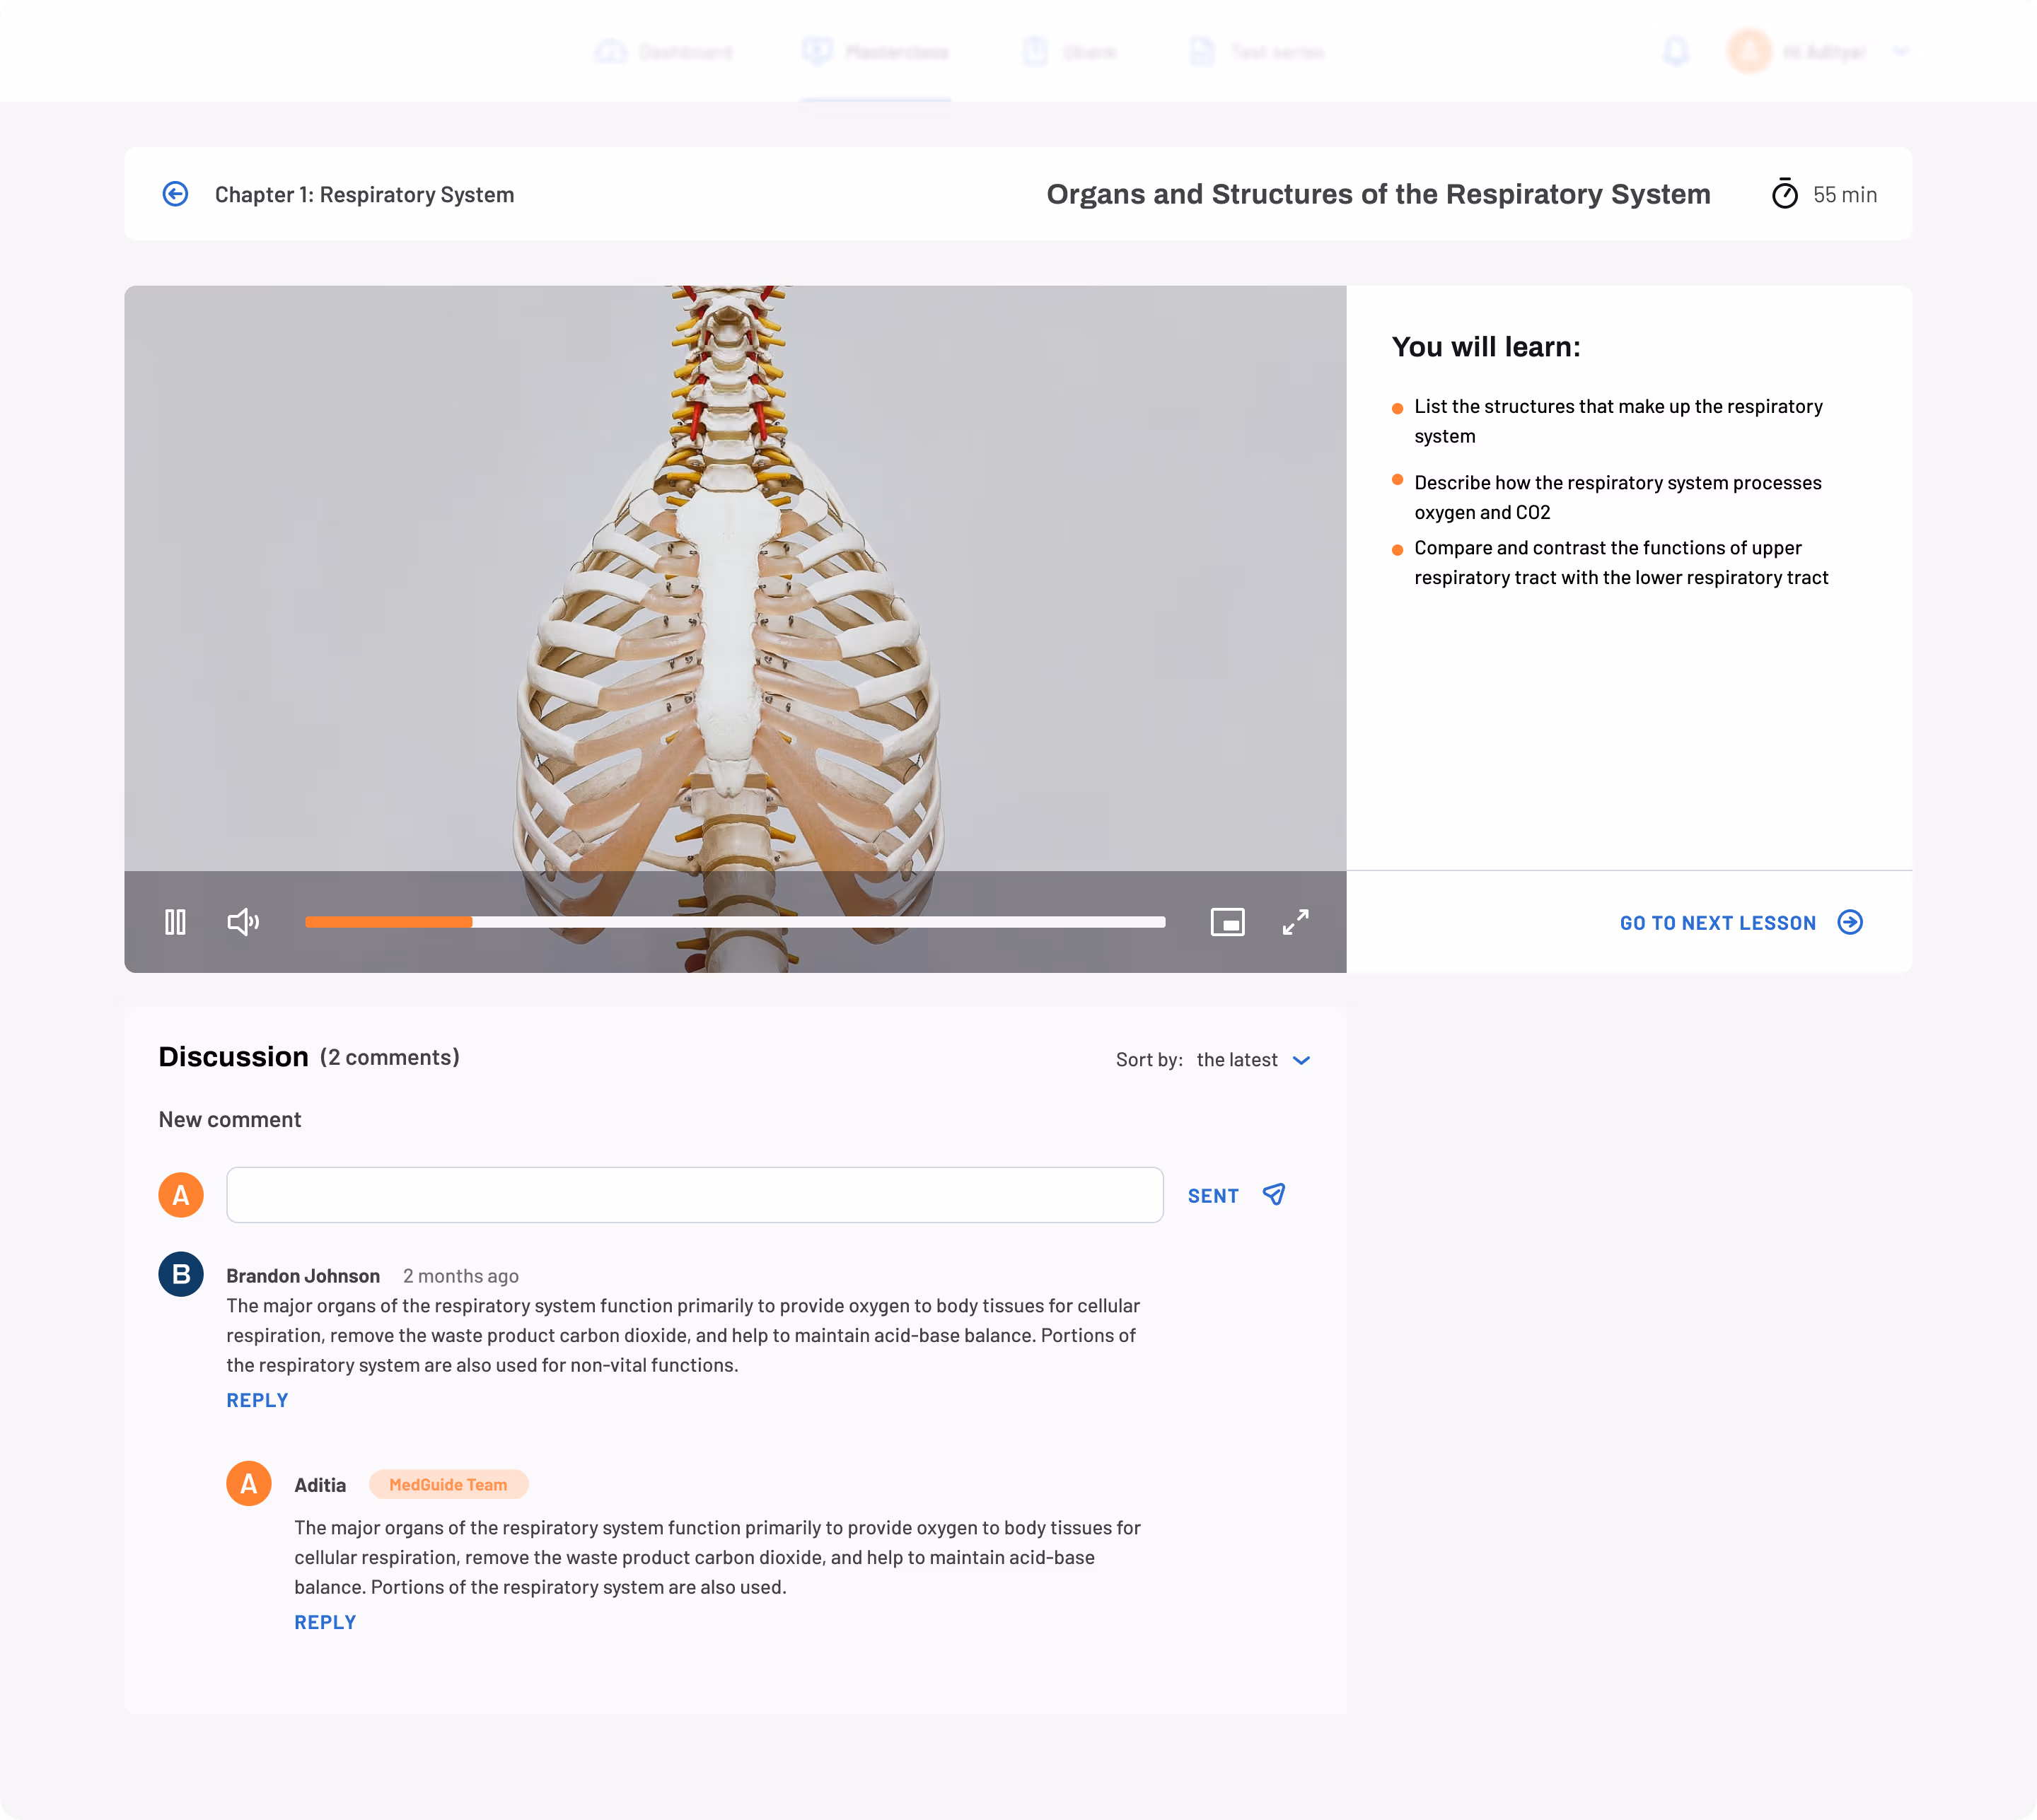Open the Dashboard tab in top navigation
The image size is (2037, 1820).
click(x=664, y=52)
